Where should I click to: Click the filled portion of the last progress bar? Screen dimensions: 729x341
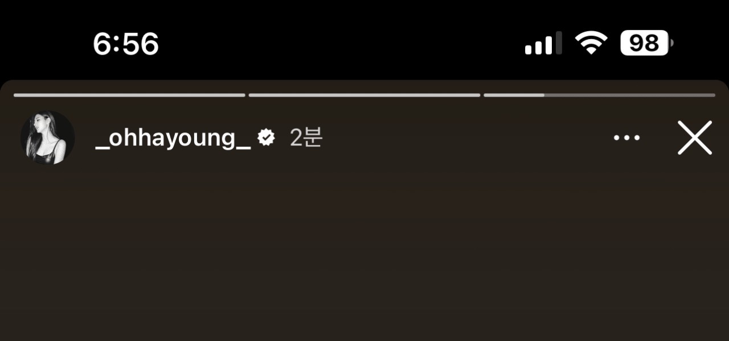pyautogui.click(x=514, y=95)
